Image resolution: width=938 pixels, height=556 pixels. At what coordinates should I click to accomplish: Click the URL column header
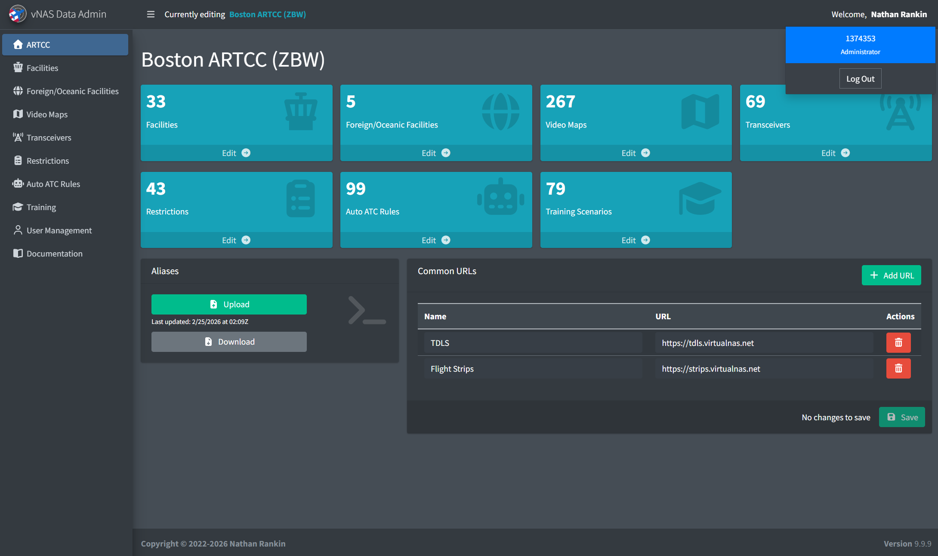pos(663,316)
